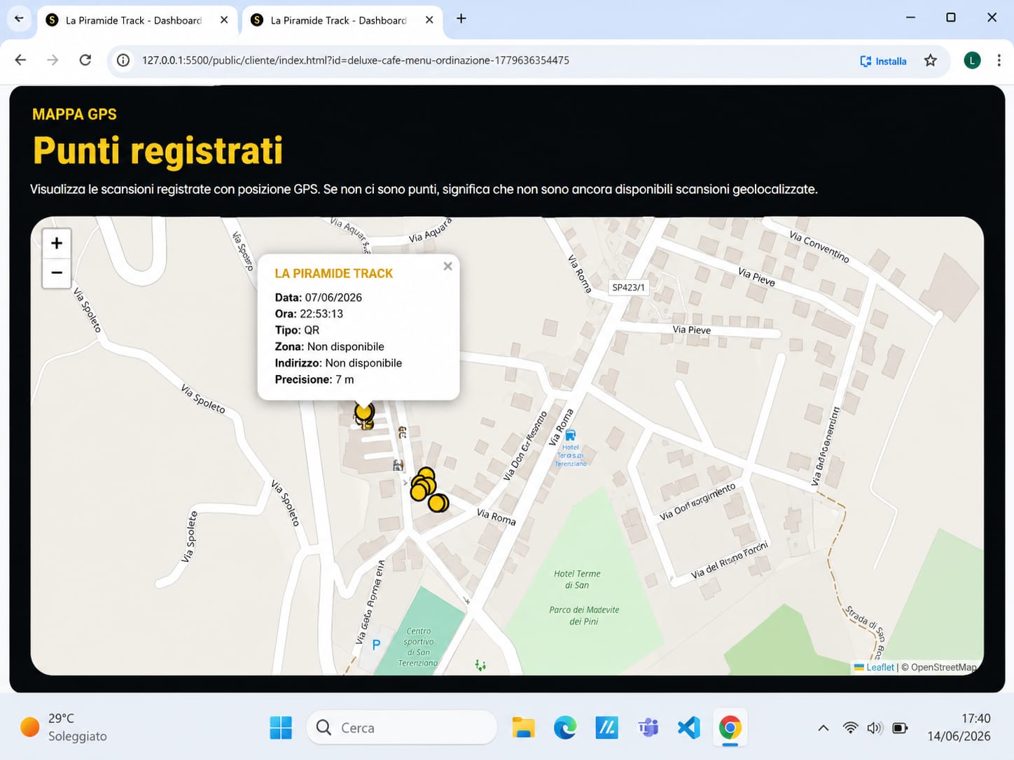1014x760 pixels.
Task: Select the popup date 07/06/2026
Action: 333,297
